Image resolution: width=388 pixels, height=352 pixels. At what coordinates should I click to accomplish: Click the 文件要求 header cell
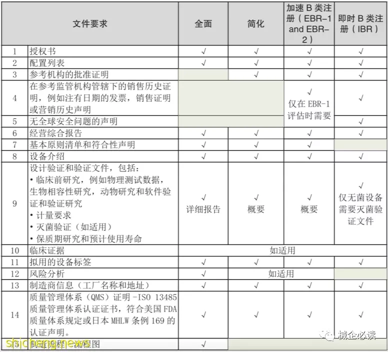pyautogui.click(x=90, y=24)
